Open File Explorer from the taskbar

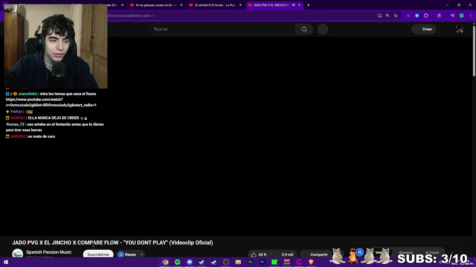[238, 262]
